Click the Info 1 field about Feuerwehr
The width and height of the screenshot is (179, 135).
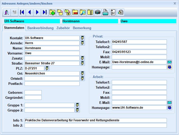96,120
